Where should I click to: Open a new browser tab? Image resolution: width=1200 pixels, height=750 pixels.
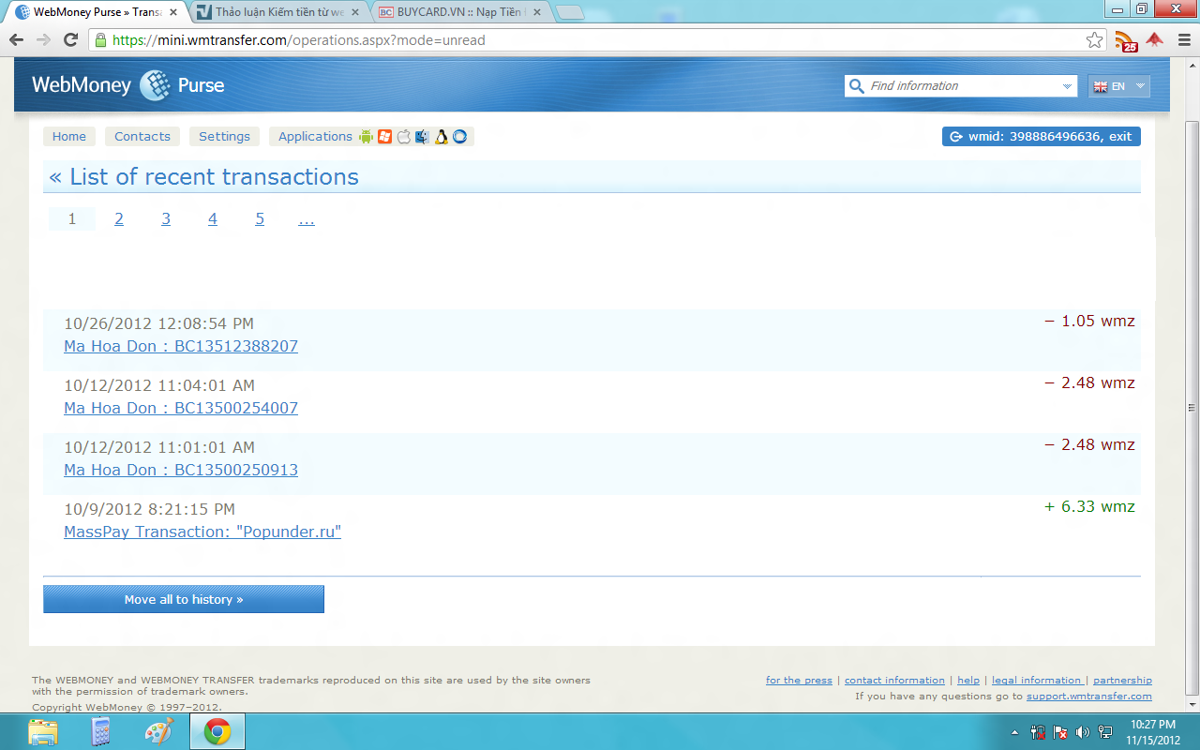coord(569,13)
